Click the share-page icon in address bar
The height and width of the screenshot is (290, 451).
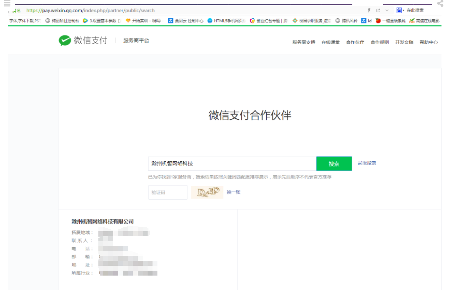point(378,10)
